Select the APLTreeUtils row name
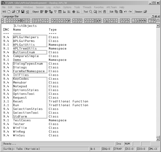Viewport: 161px width, 152px height. [x=25, y=48]
